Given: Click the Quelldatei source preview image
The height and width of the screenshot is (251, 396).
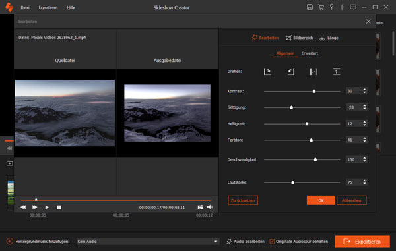Looking at the screenshot, I should (x=65, y=113).
